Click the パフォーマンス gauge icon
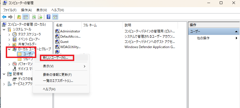The width and height of the screenshot is (240, 108). tap(15, 64)
